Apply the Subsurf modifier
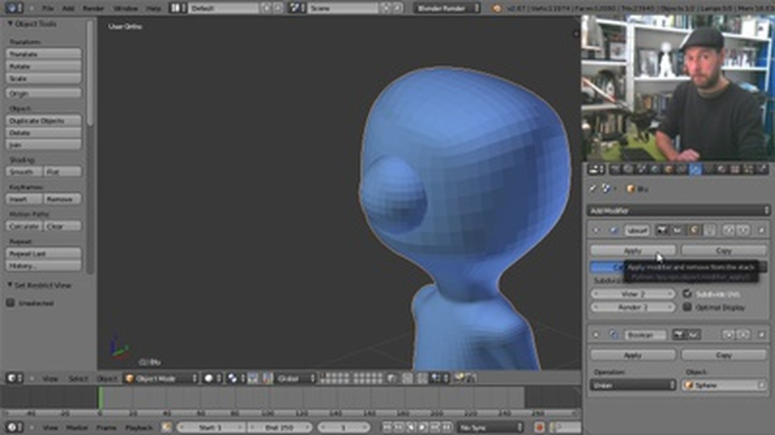The height and width of the screenshot is (435, 775). (x=633, y=251)
